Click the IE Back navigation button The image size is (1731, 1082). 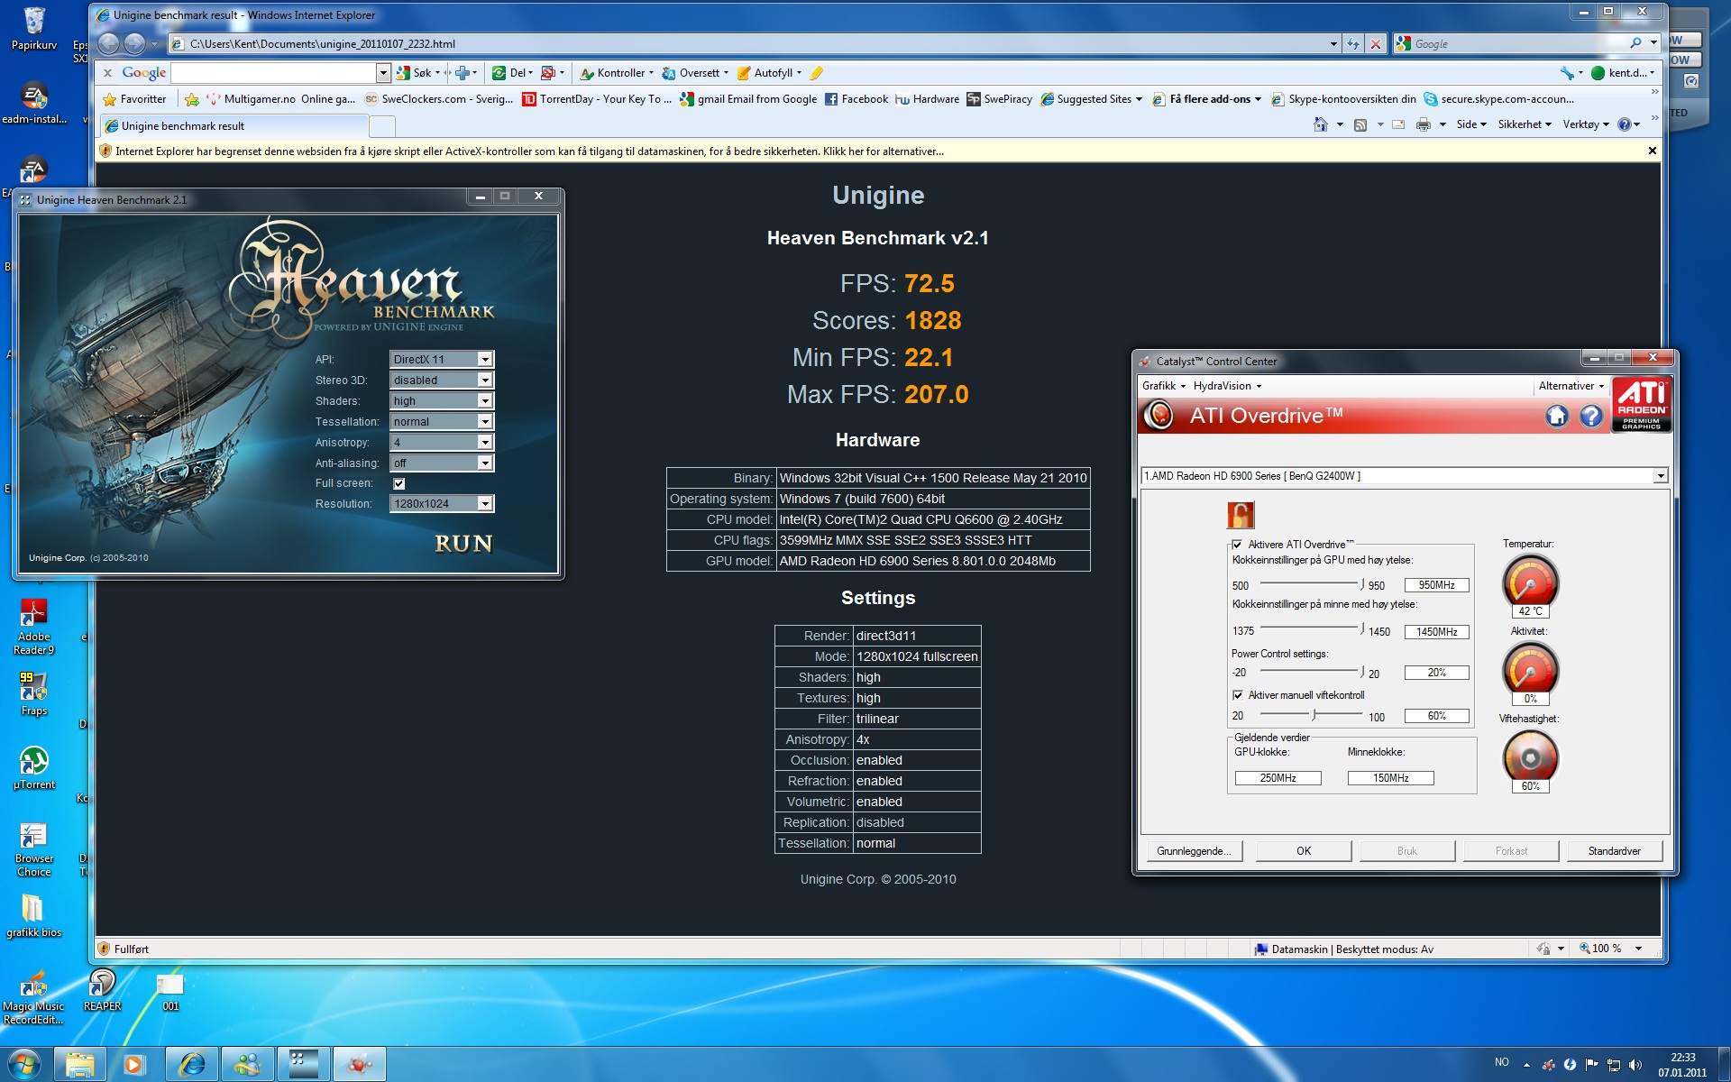coord(108,43)
